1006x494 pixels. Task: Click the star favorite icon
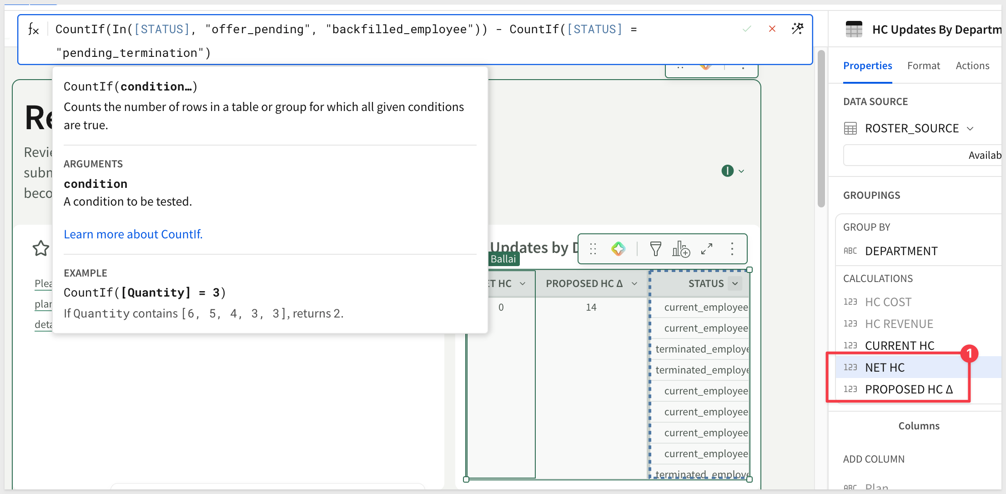pyautogui.click(x=41, y=248)
